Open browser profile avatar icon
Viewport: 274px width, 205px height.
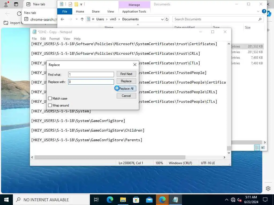click(6, 4)
